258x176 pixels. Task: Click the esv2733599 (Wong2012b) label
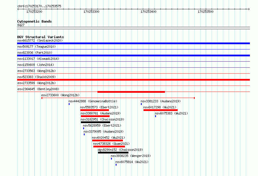click(37, 83)
